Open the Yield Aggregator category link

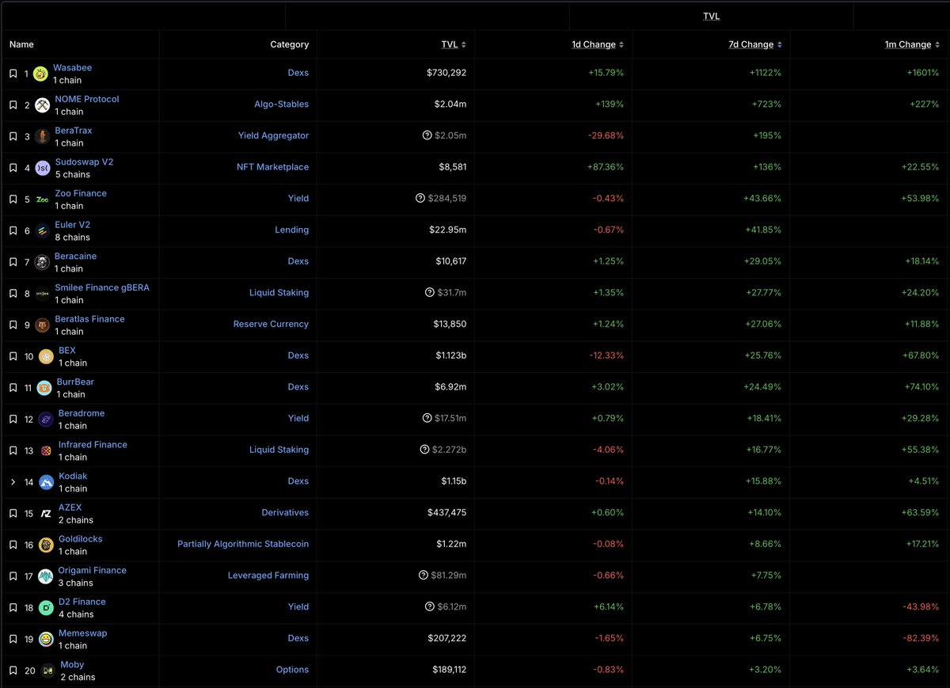(x=274, y=135)
